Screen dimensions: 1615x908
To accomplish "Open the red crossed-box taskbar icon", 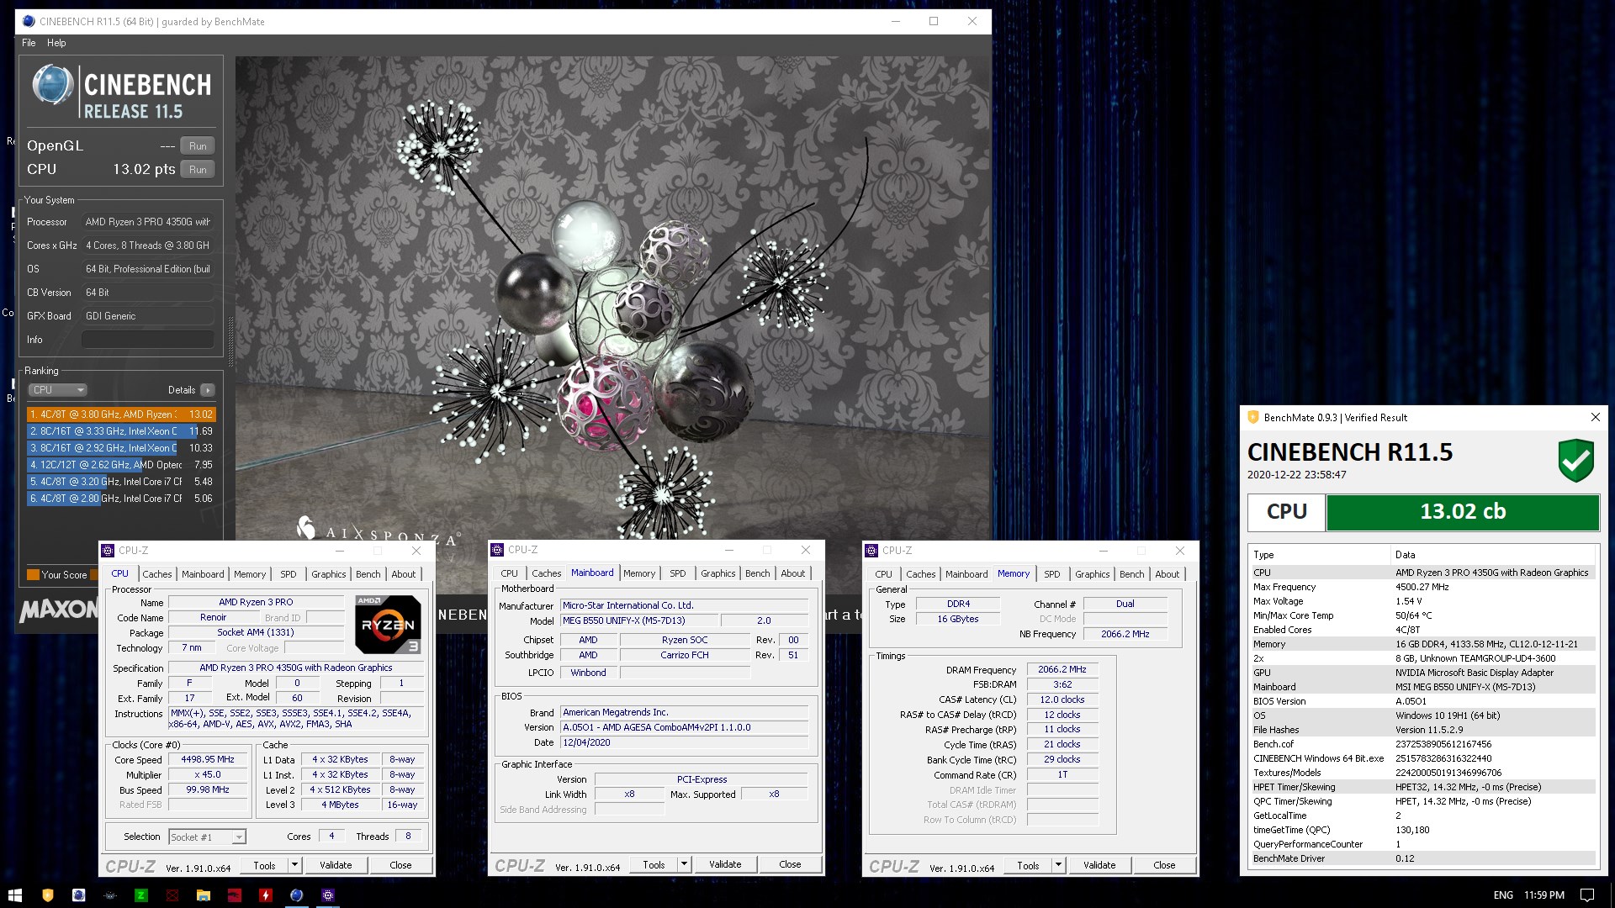I will point(172,895).
